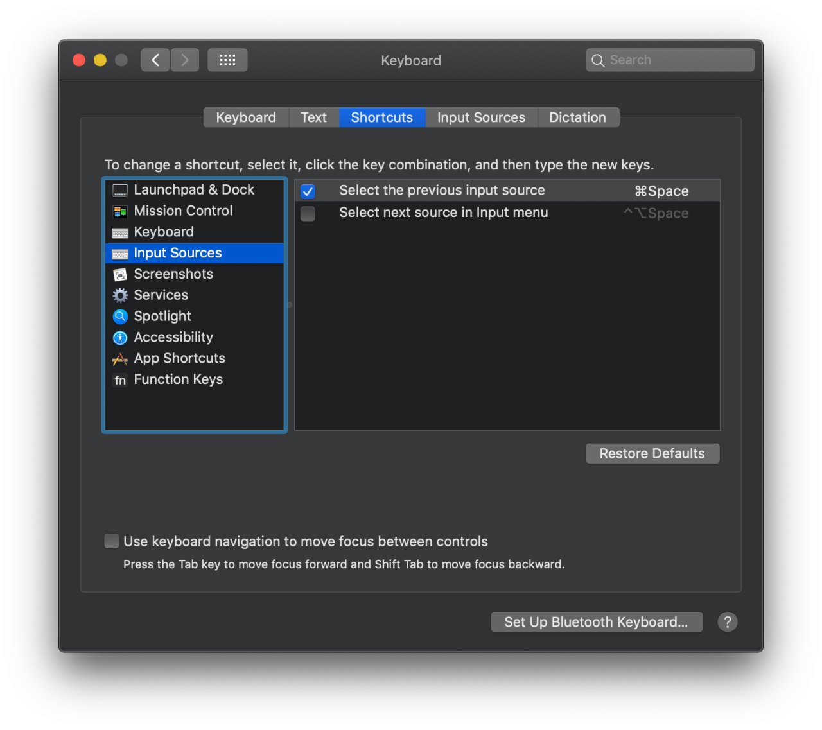Click the yellow minimize window button
Image resolution: width=822 pixels, height=730 pixels.
(x=100, y=60)
